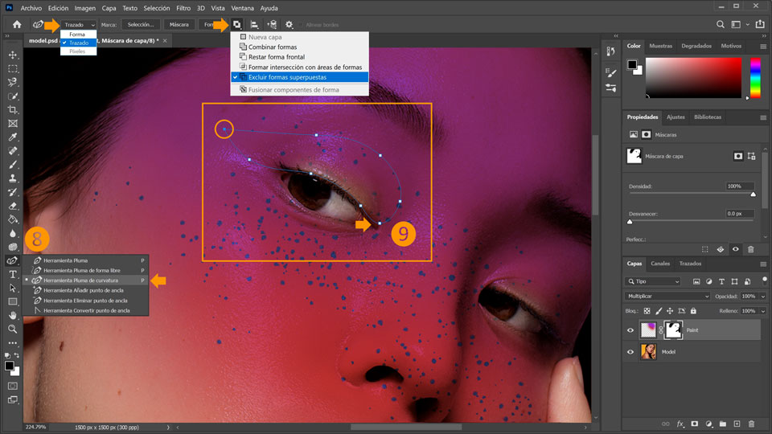Toggle lock all padlock icon
The image size is (772, 434).
[x=693, y=311]
